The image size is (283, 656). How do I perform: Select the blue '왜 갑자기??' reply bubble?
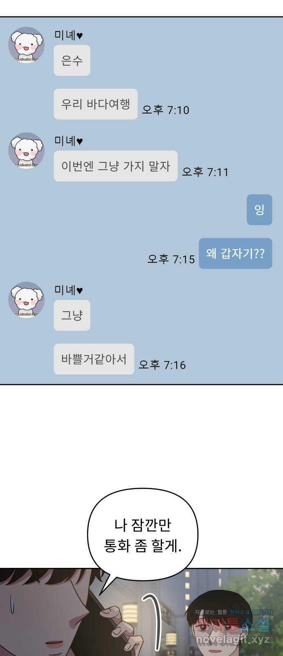[235, 253]
